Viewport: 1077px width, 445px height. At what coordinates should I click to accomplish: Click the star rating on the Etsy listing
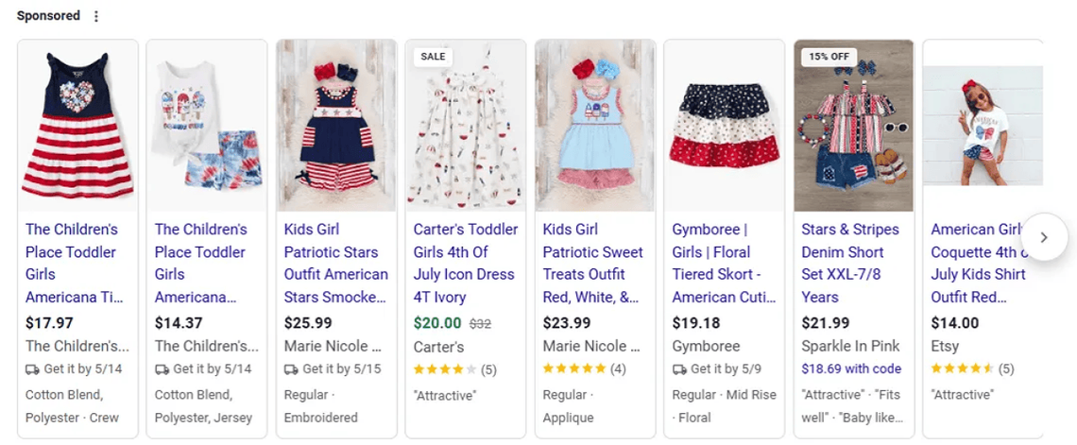962,369
